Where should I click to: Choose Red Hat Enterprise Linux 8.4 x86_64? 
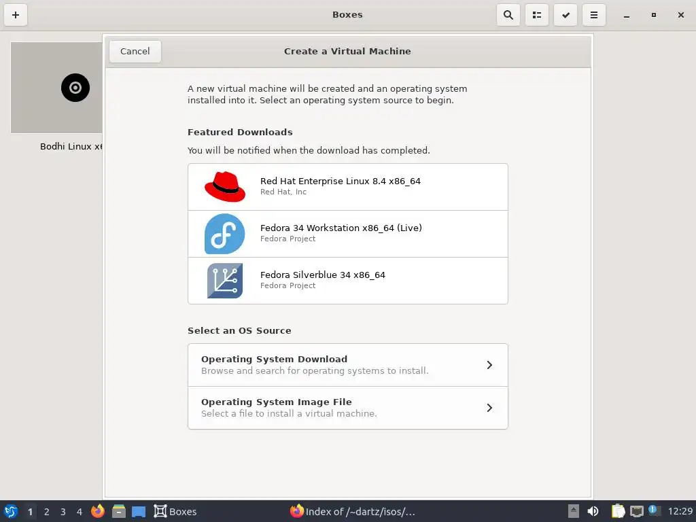[347, 187]
